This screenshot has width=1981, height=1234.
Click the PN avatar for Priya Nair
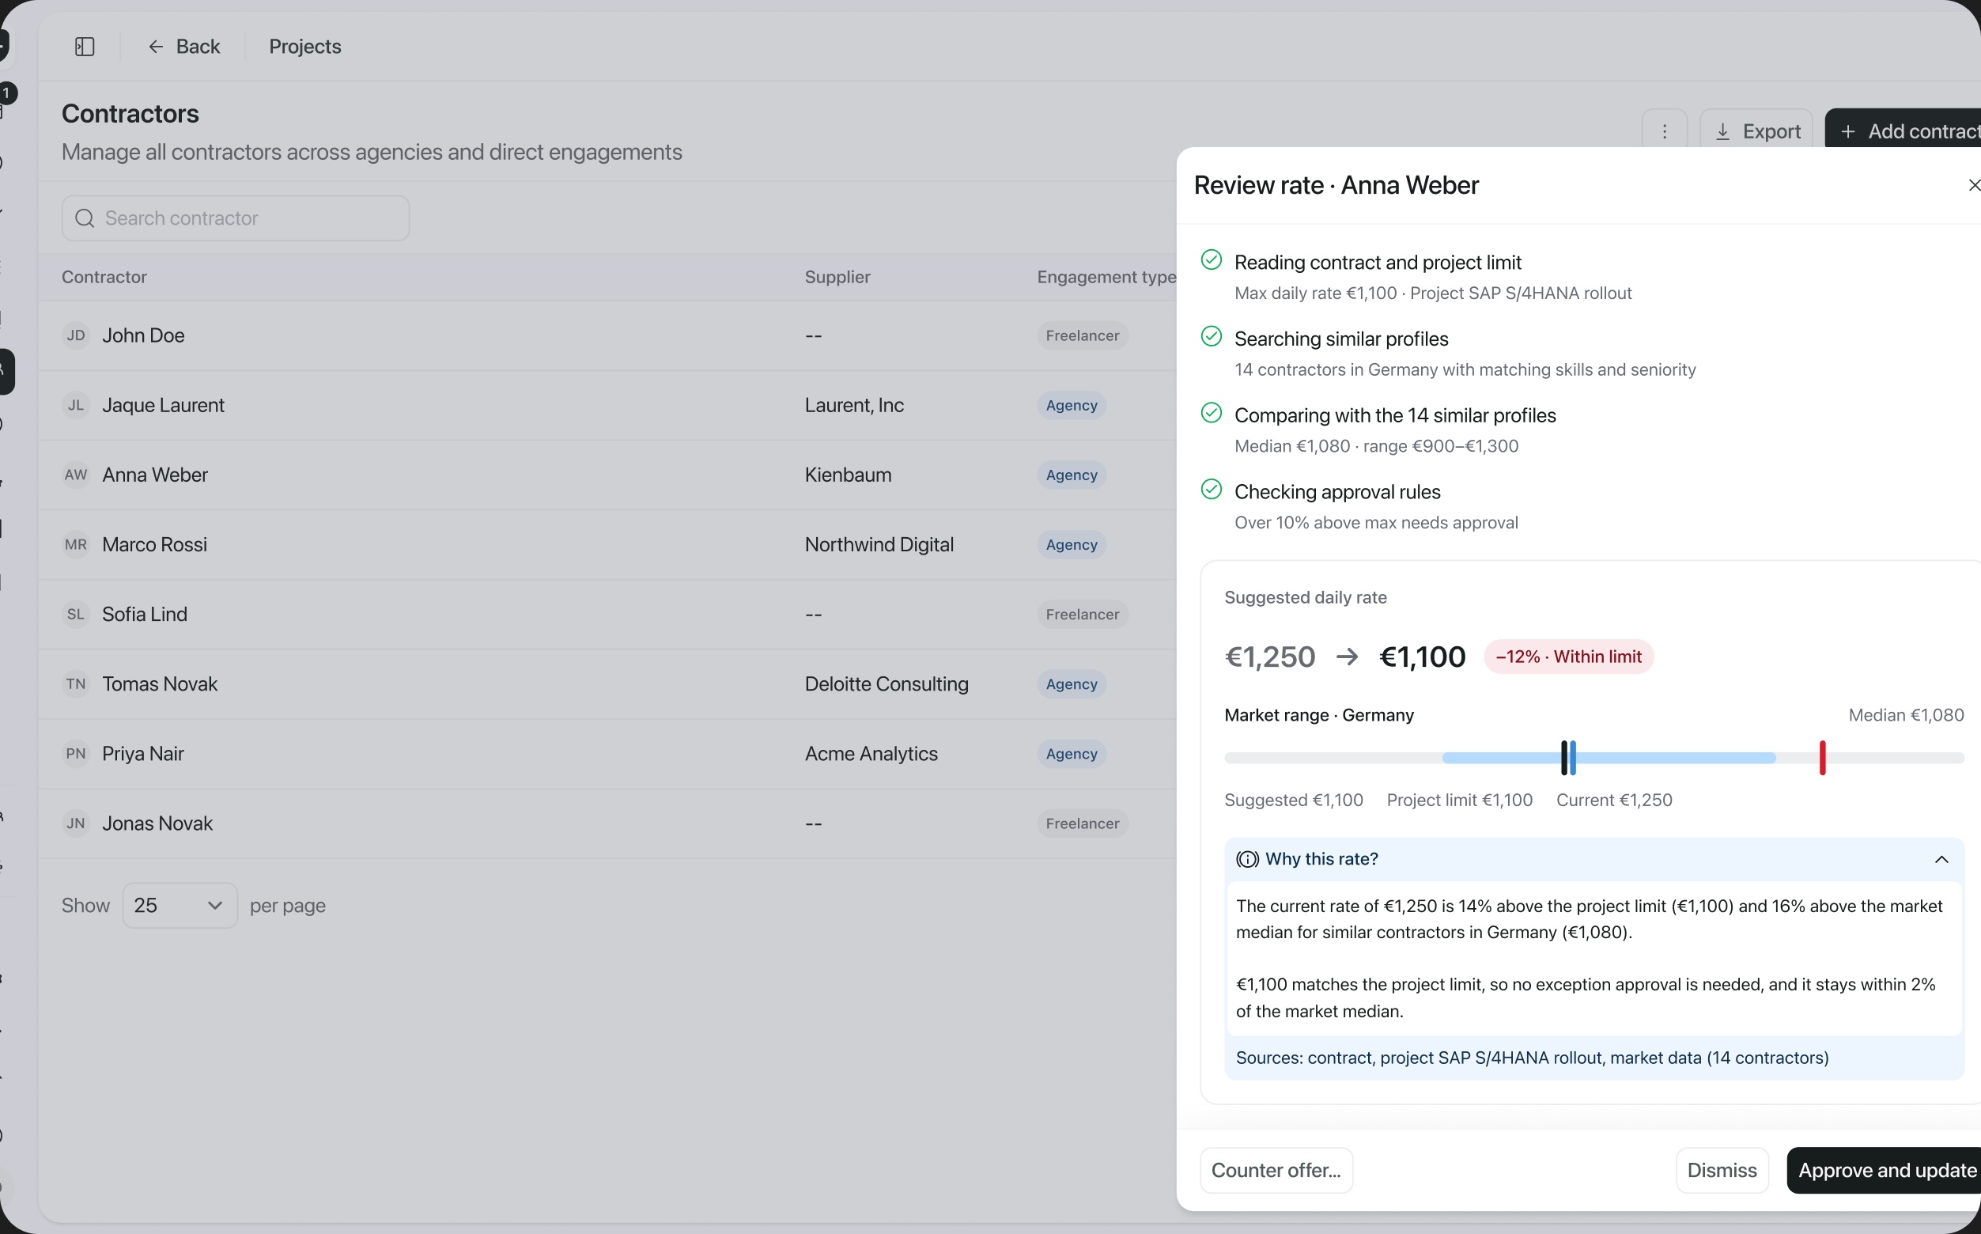click(76, 754)
